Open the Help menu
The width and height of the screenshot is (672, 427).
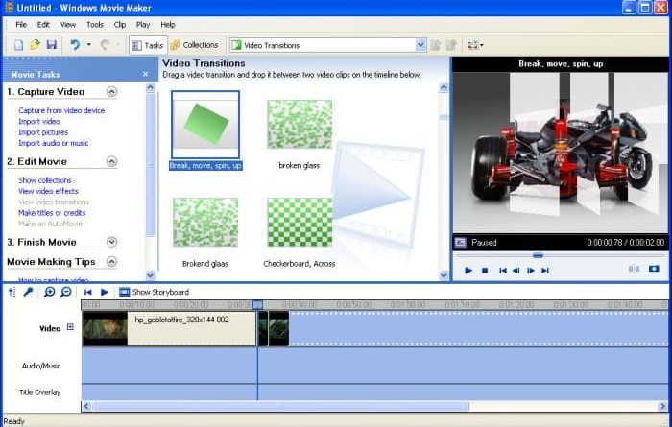168,25
